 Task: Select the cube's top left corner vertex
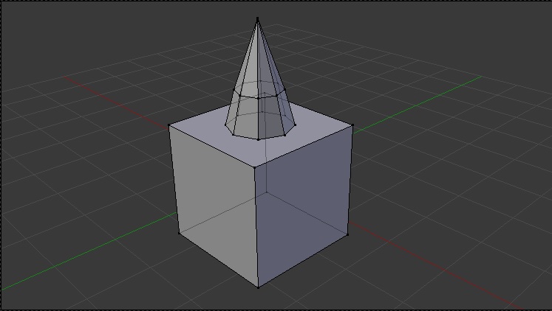pos(169,125)
